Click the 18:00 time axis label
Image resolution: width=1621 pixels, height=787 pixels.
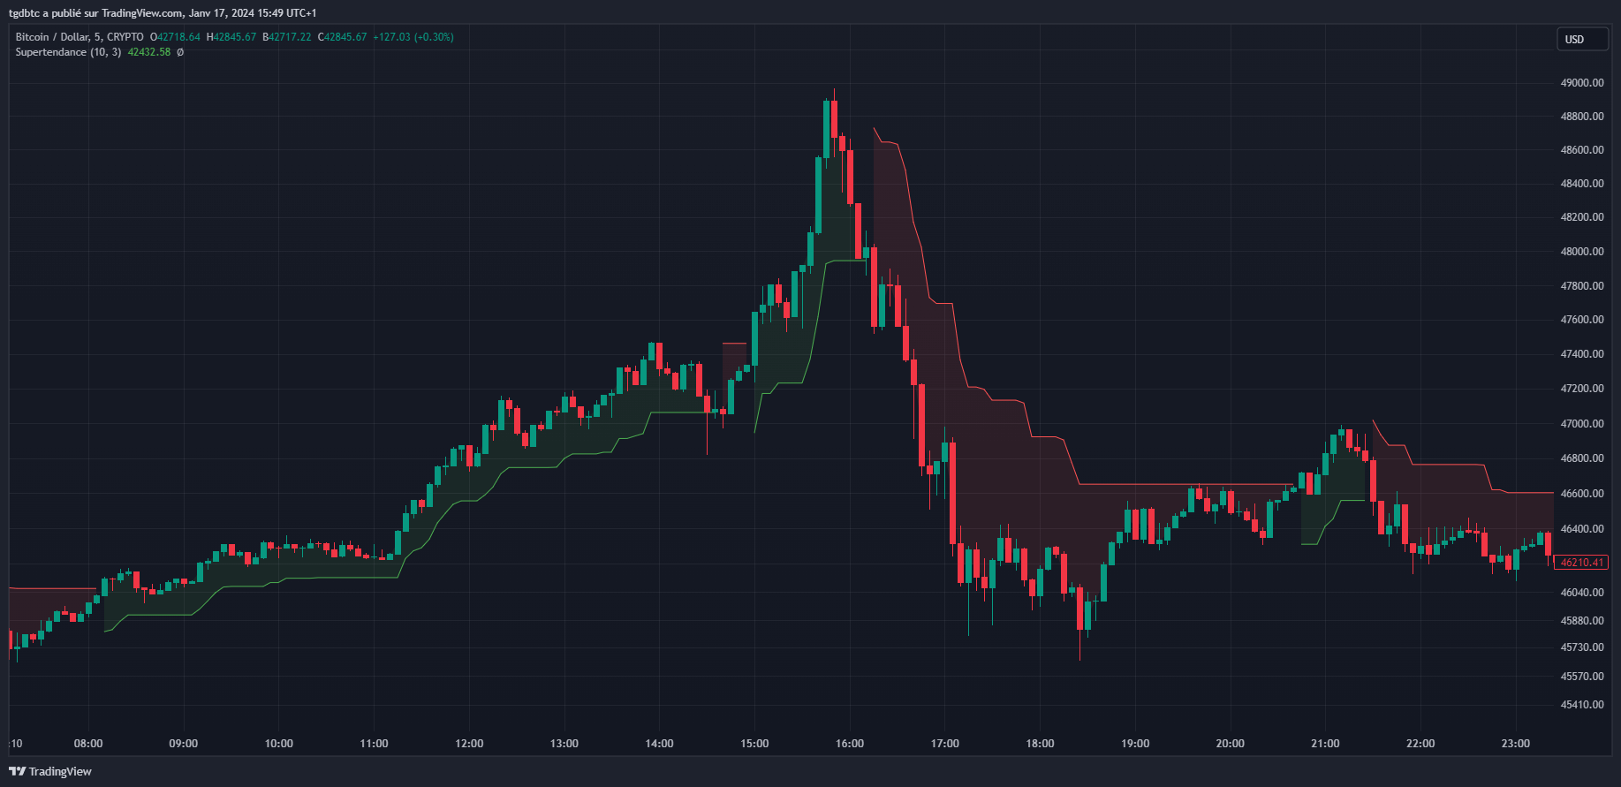(1041, 744)
